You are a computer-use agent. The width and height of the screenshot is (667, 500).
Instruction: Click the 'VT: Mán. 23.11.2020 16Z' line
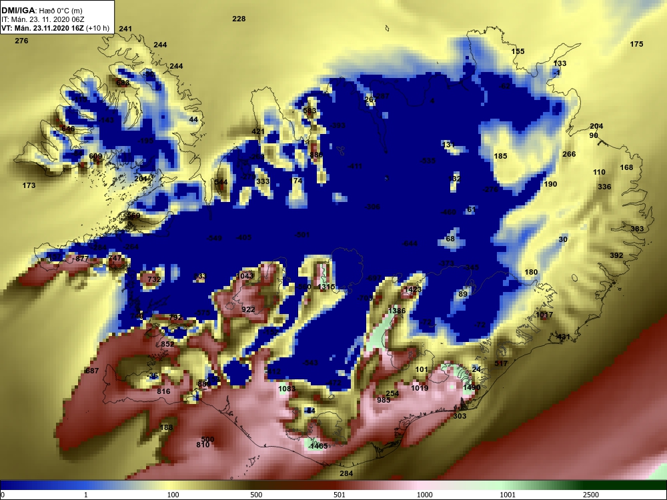[x=42, y=29]
